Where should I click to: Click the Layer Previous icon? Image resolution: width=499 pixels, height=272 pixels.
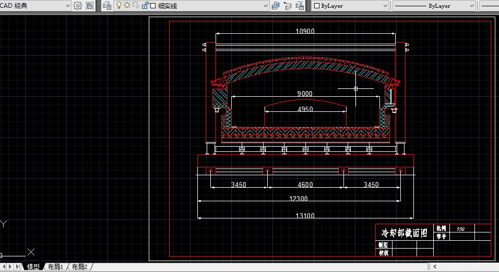coord(288,6)
